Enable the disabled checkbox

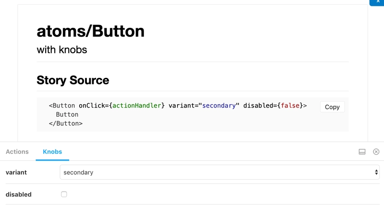[64, 194]
